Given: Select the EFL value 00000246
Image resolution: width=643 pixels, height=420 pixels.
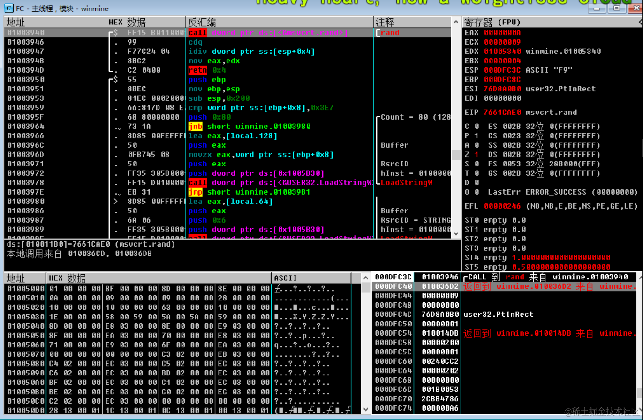Looking at the screenshot, I should point(502,206).
